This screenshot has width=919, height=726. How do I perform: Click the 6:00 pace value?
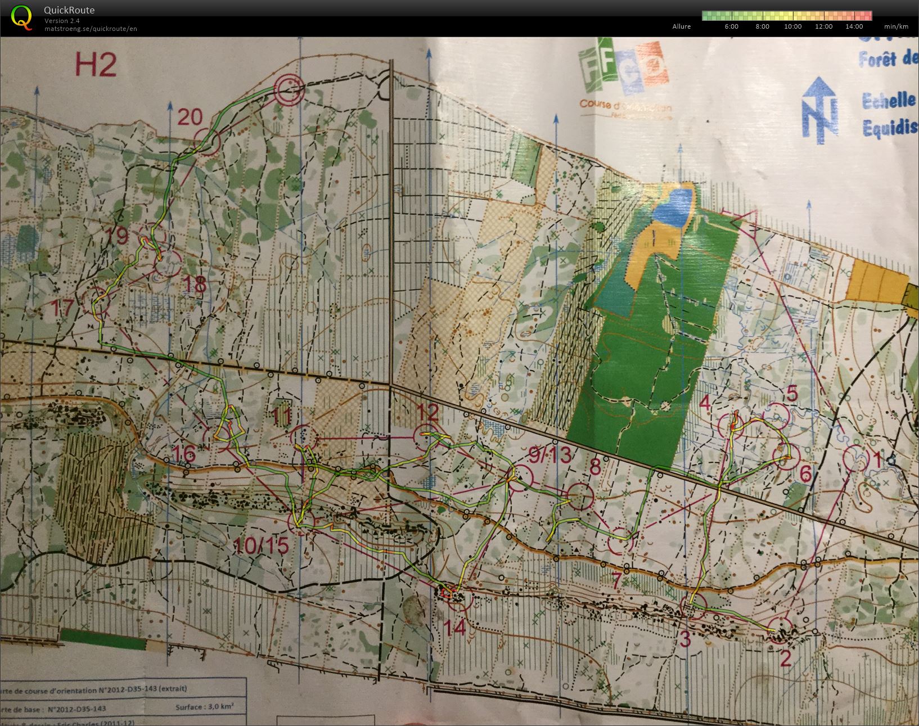tap(732, 26)
